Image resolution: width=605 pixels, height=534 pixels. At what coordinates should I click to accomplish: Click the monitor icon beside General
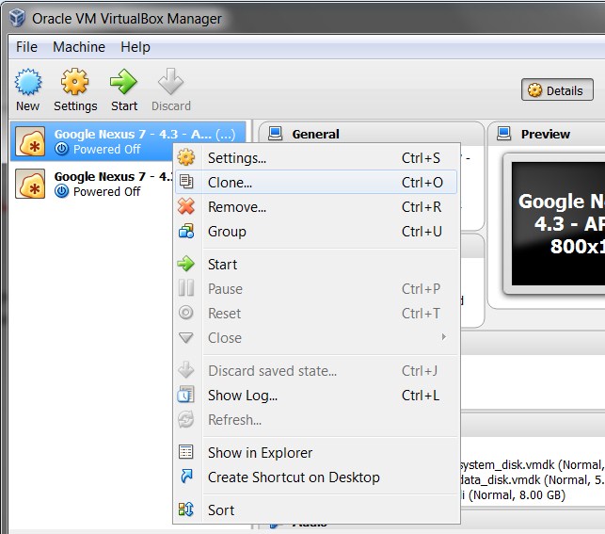275,133
